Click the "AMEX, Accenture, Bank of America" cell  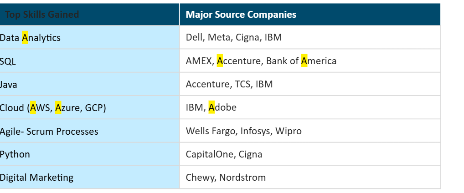click(x=261, y=61)
